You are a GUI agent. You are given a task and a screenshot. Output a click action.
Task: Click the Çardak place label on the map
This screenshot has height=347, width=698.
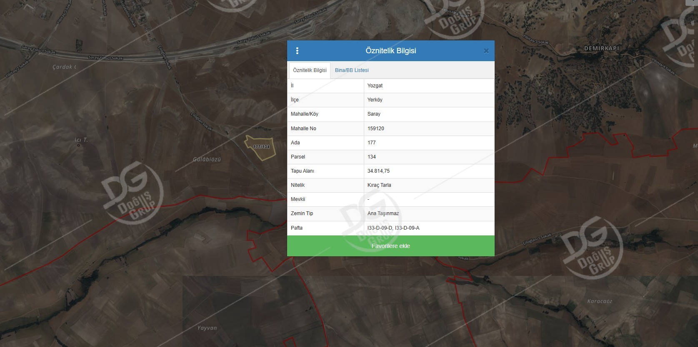64,67
